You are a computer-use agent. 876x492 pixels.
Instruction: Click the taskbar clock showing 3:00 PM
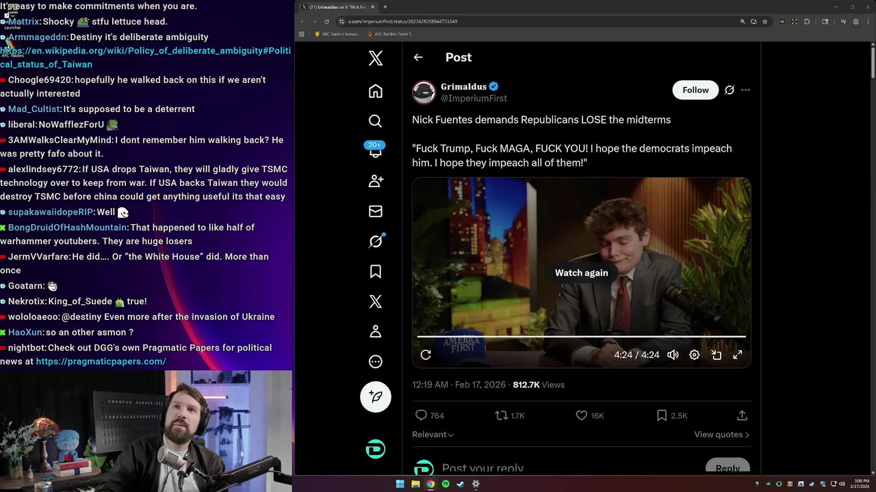click(862, 484)
